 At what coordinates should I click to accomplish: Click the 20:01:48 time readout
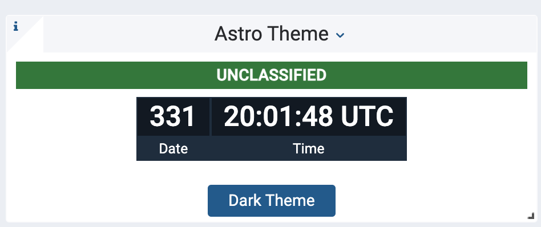coord(278,116)
